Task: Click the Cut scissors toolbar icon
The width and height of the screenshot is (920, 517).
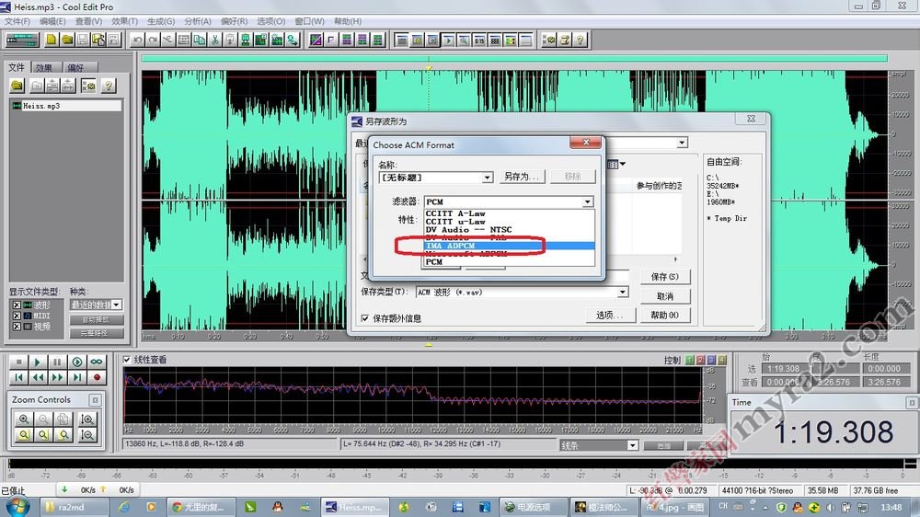Action: 214,40
